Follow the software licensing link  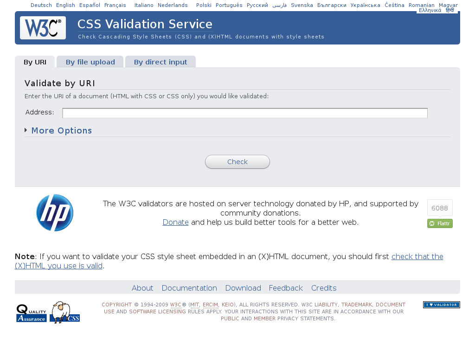(158, 311)
